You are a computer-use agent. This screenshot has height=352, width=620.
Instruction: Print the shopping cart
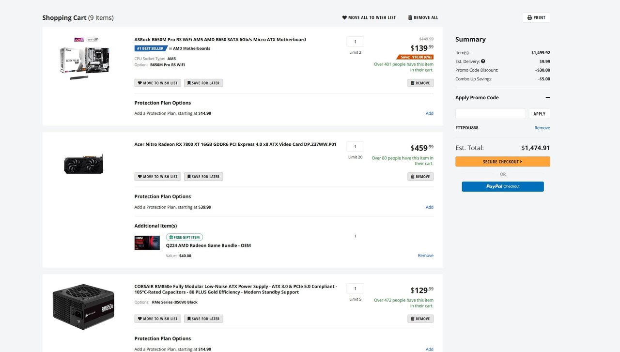(536, 17)
